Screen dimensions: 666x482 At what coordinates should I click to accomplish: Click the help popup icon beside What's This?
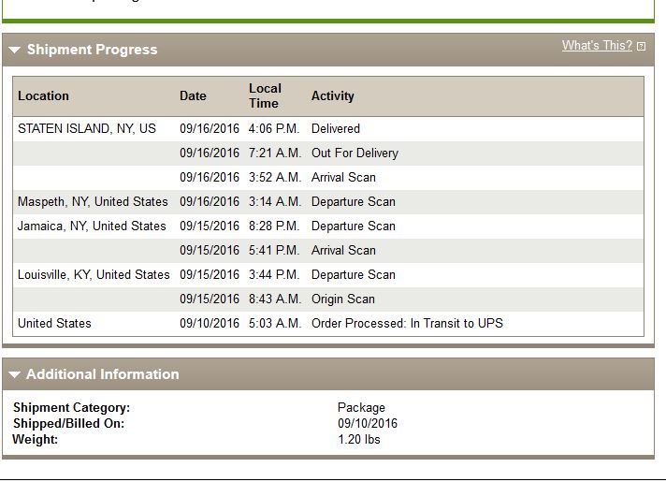point(642,47)
